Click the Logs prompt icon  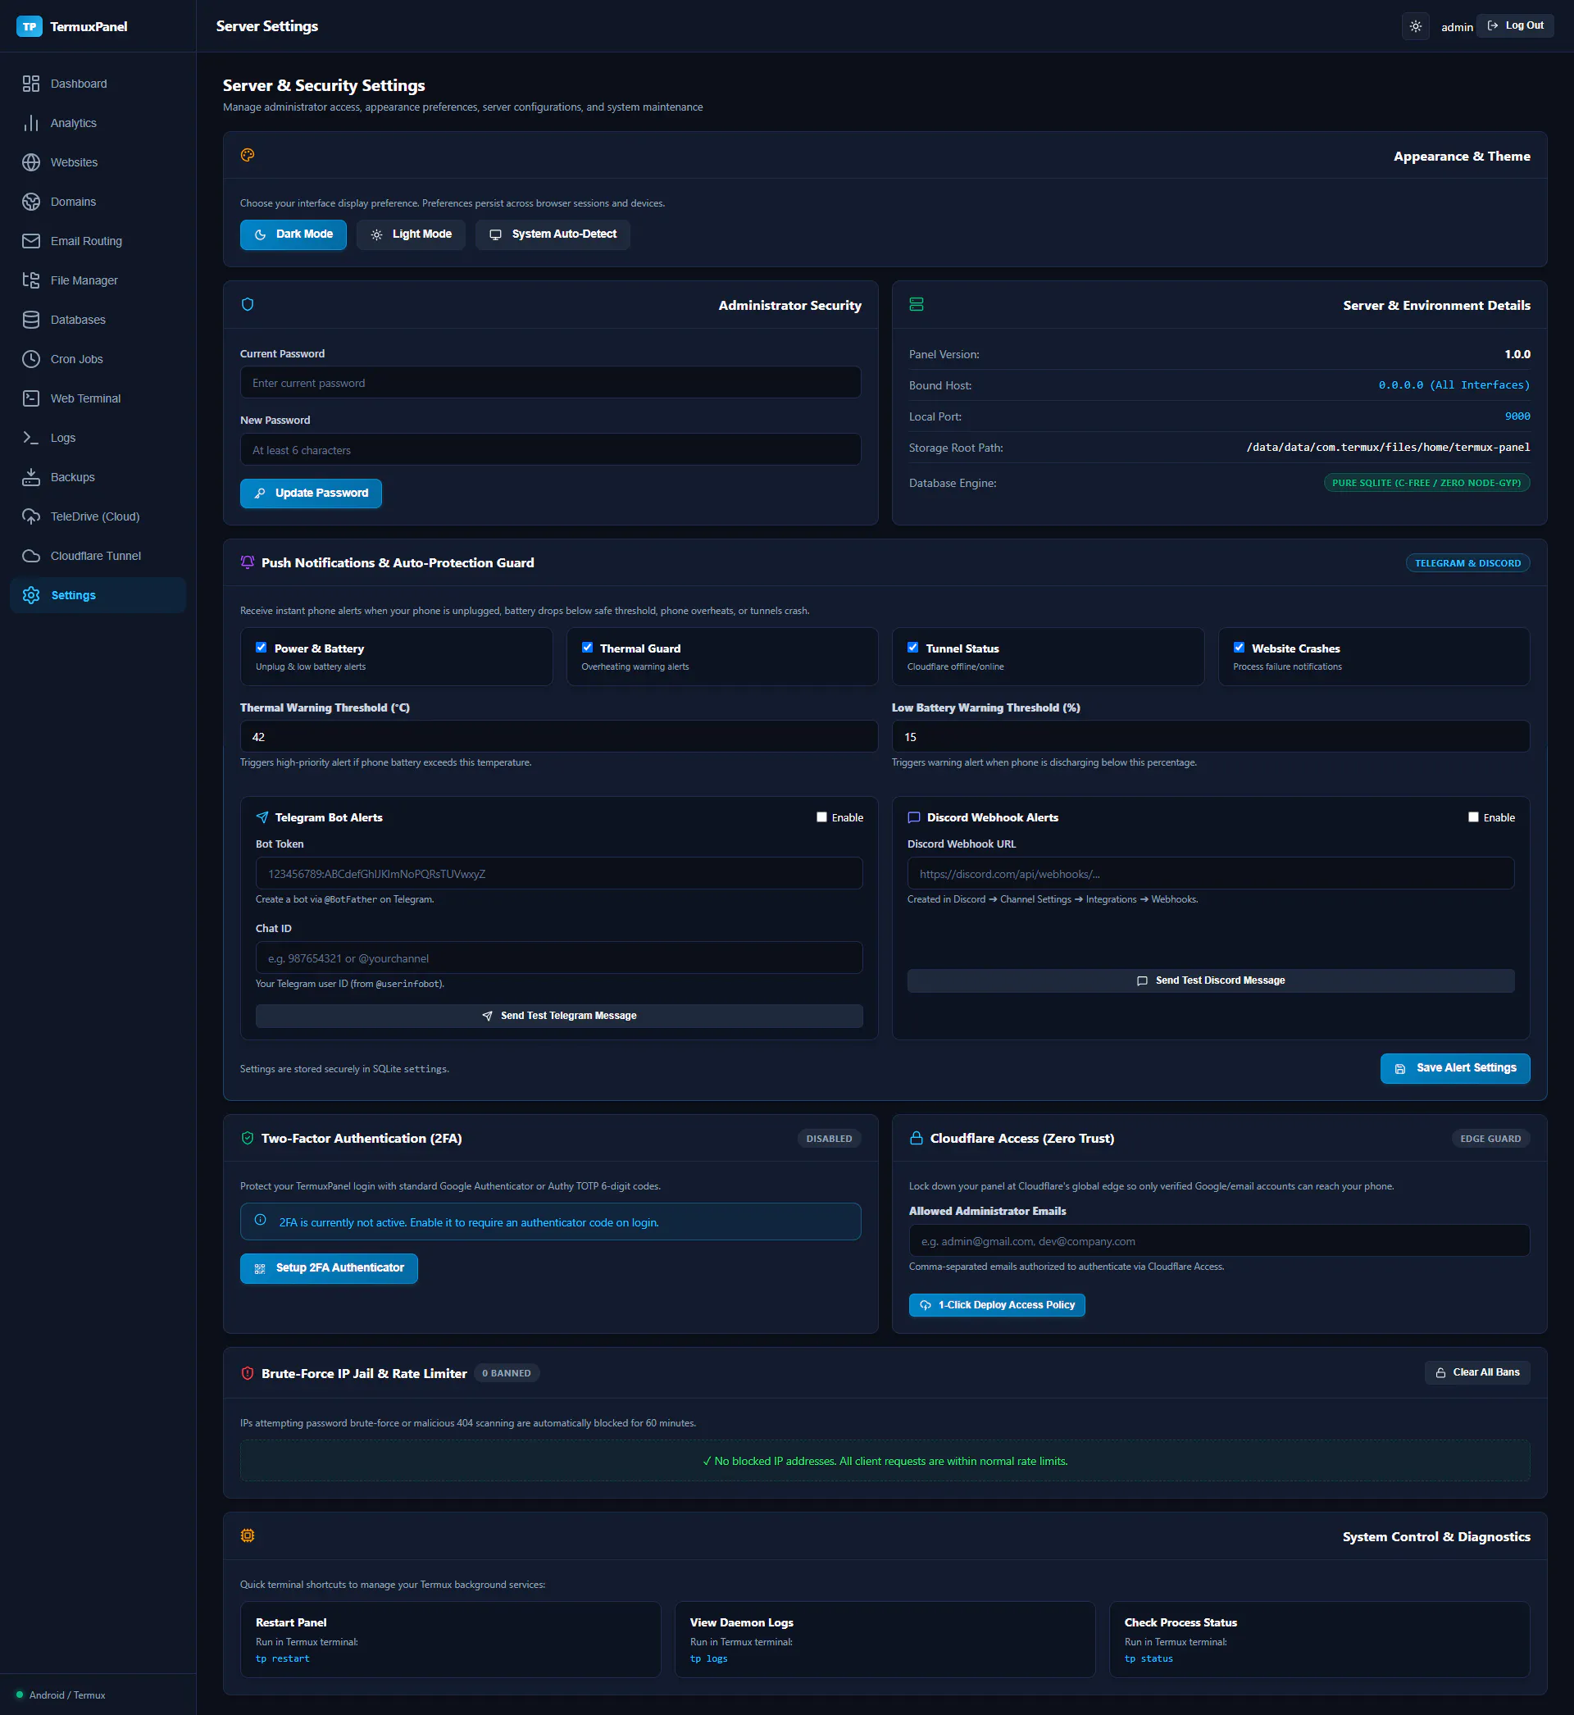point(31,438)
